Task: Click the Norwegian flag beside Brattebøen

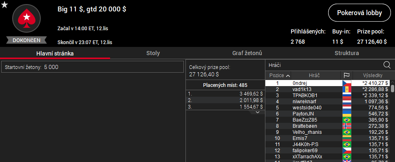Action: pyautogui.click(x=346, y=126)
